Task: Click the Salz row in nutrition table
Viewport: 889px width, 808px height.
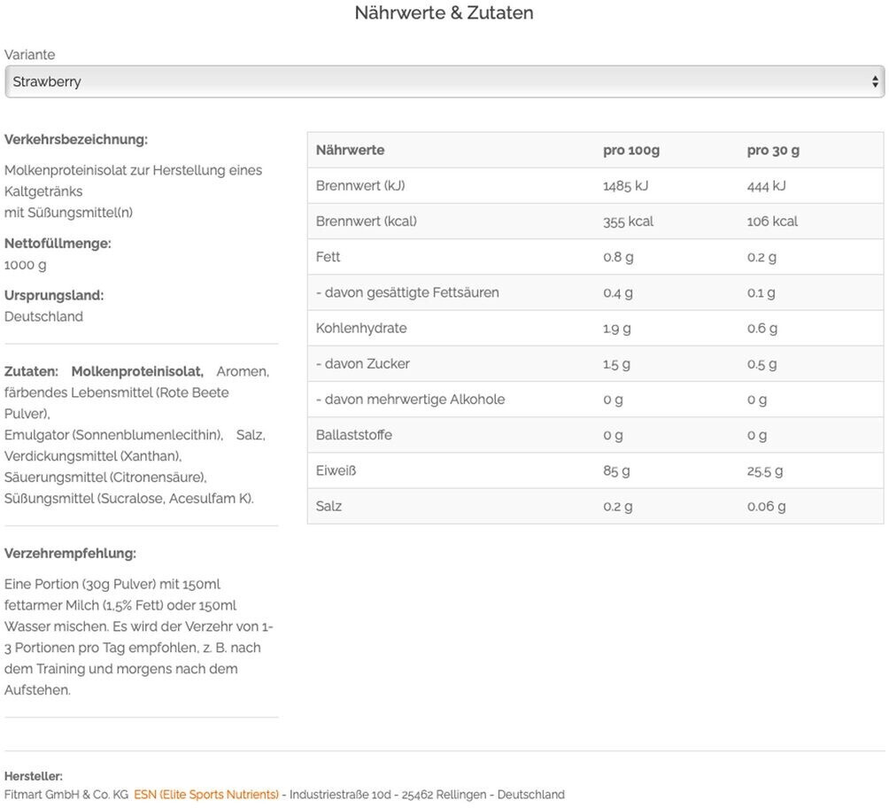Action: tap(329, 506)
